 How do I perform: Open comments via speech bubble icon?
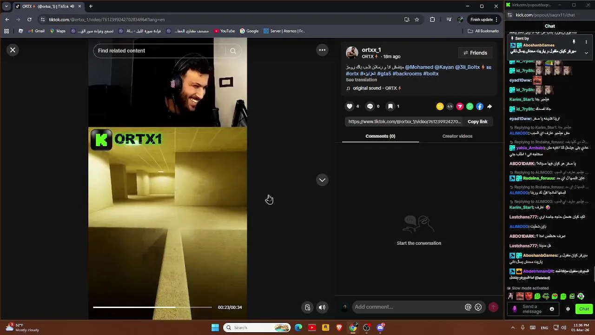370,106
